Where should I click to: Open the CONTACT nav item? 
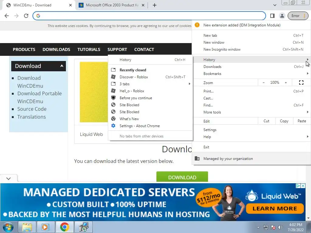click(144, 49)
